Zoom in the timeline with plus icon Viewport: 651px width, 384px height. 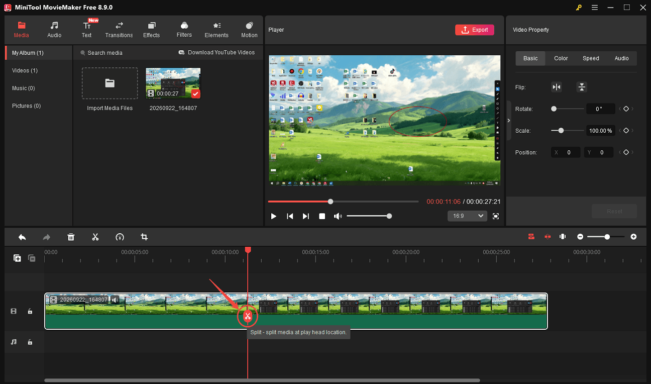tap(633, 237)
